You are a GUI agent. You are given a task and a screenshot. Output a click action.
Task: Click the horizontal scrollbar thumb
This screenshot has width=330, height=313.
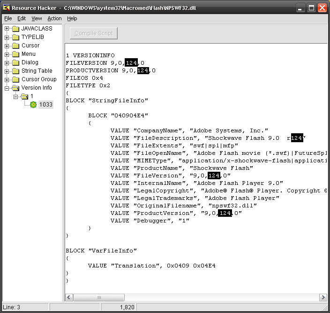[99, 298]
